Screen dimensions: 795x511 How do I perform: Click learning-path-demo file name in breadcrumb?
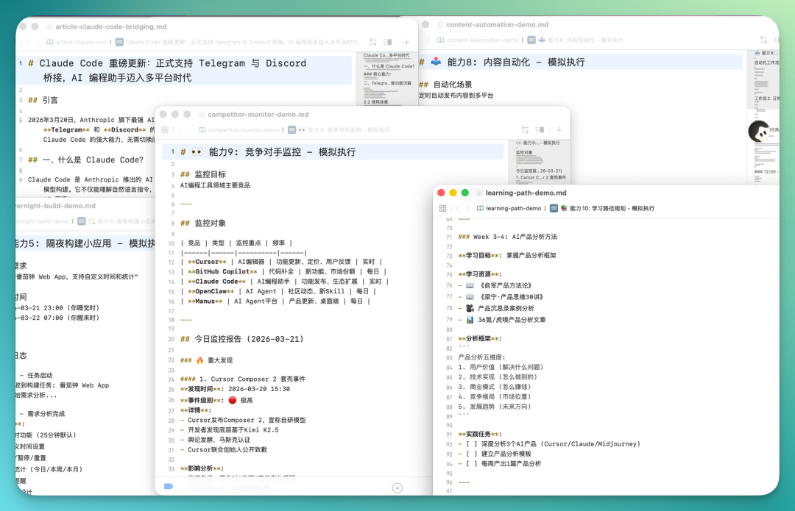point(513,208)
